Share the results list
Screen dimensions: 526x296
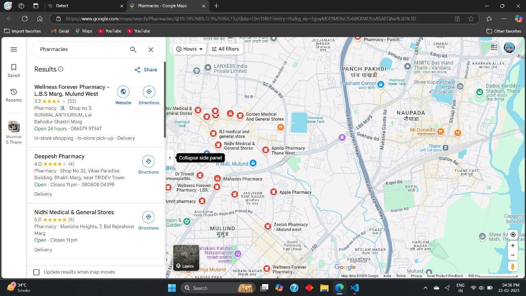pos(146,70)
